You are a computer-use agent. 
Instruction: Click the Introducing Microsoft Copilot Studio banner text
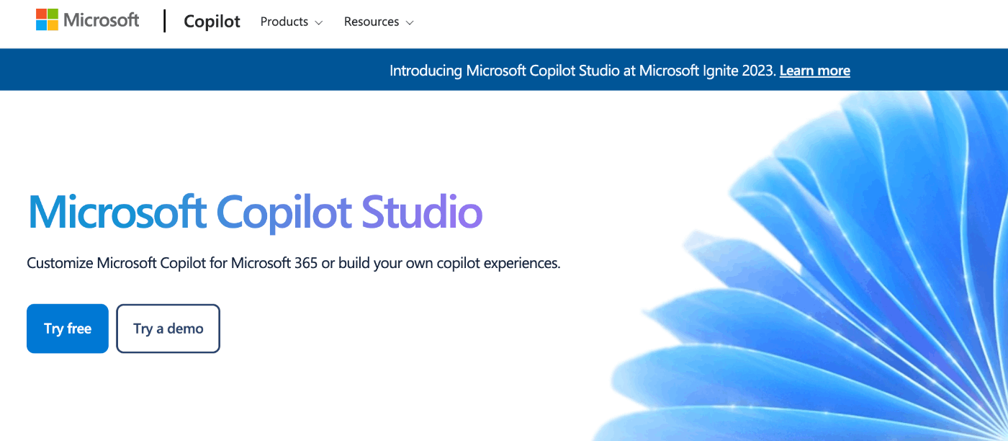click(583, 71)
